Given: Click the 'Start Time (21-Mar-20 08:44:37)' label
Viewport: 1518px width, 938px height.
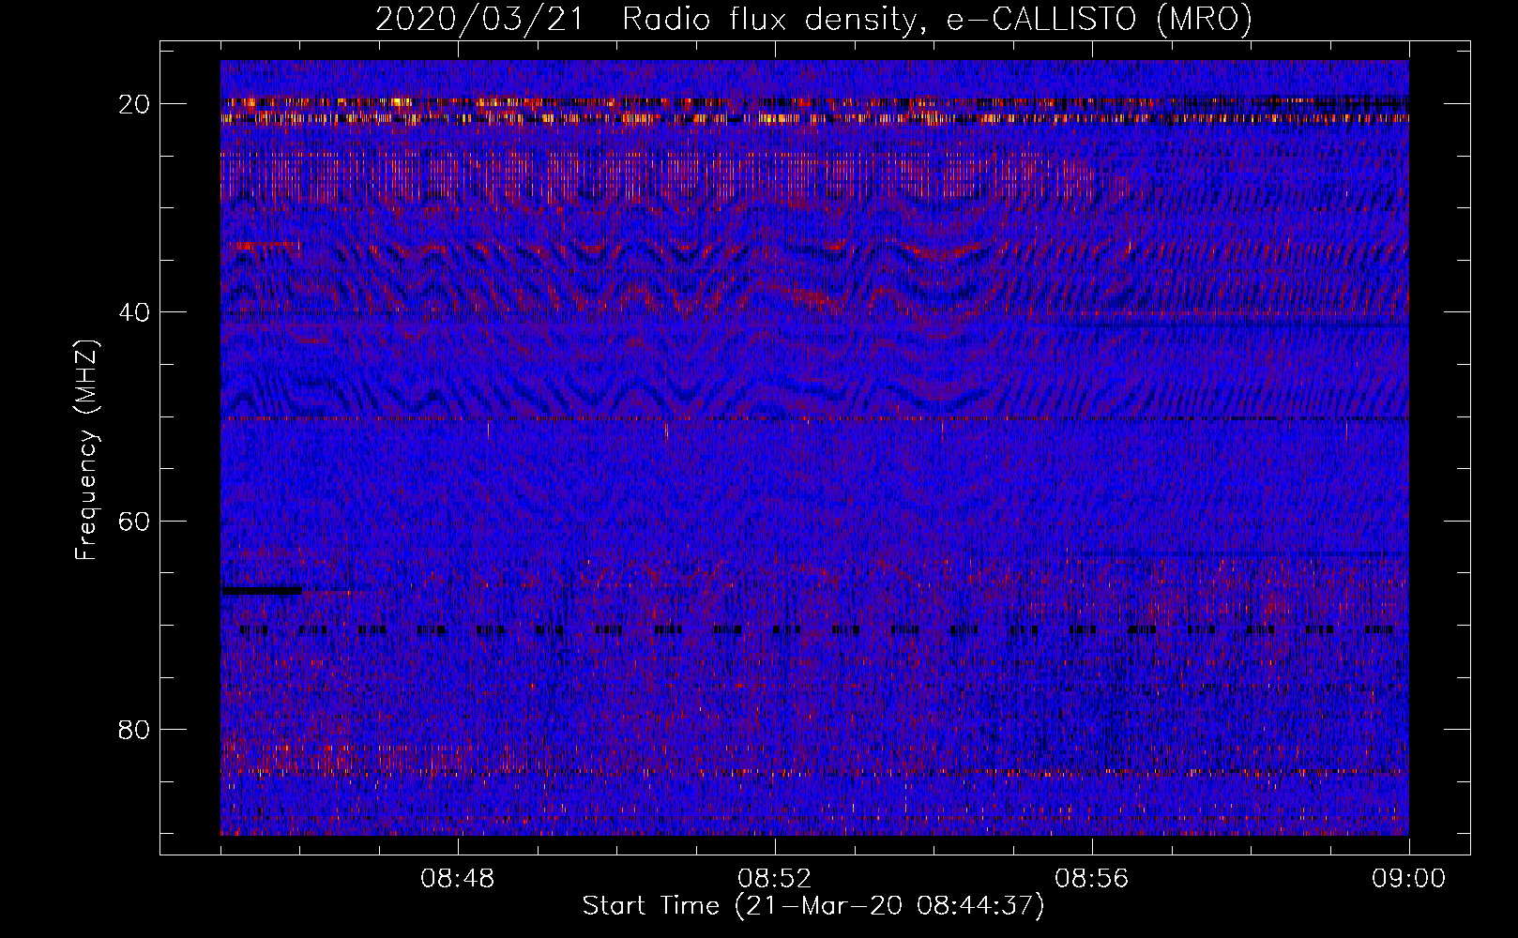Looking at the screenshot, I should (x=813, y=906).
